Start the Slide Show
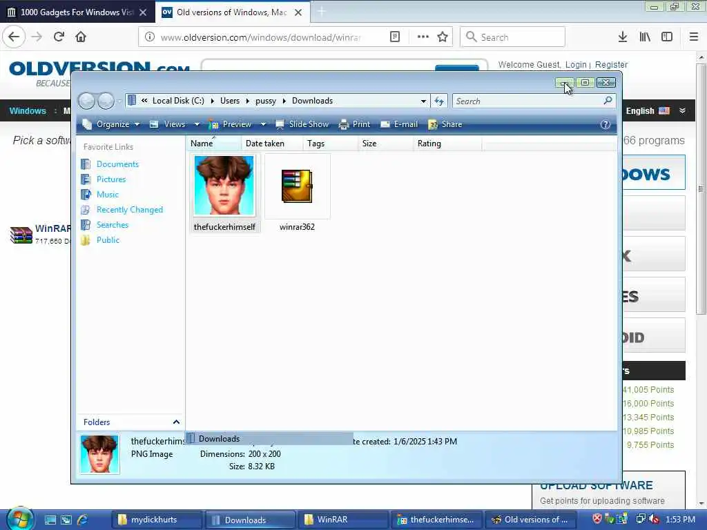 point(302,124)
